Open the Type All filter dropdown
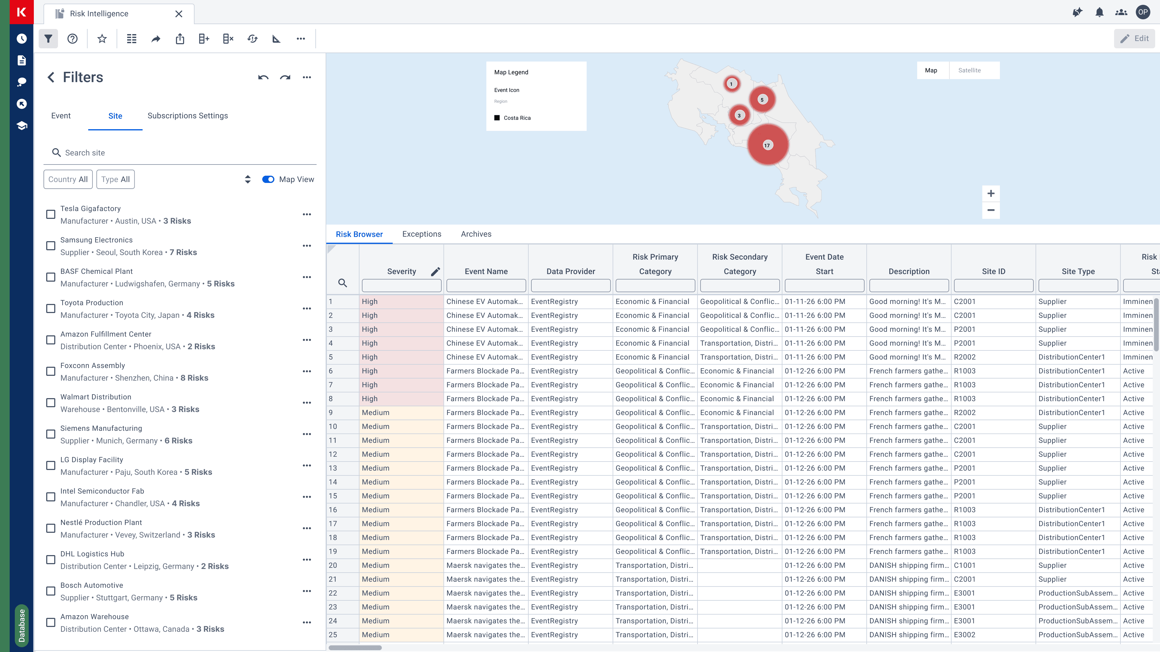The height and width of the screenshot is (652, 1160). (115, 179)
